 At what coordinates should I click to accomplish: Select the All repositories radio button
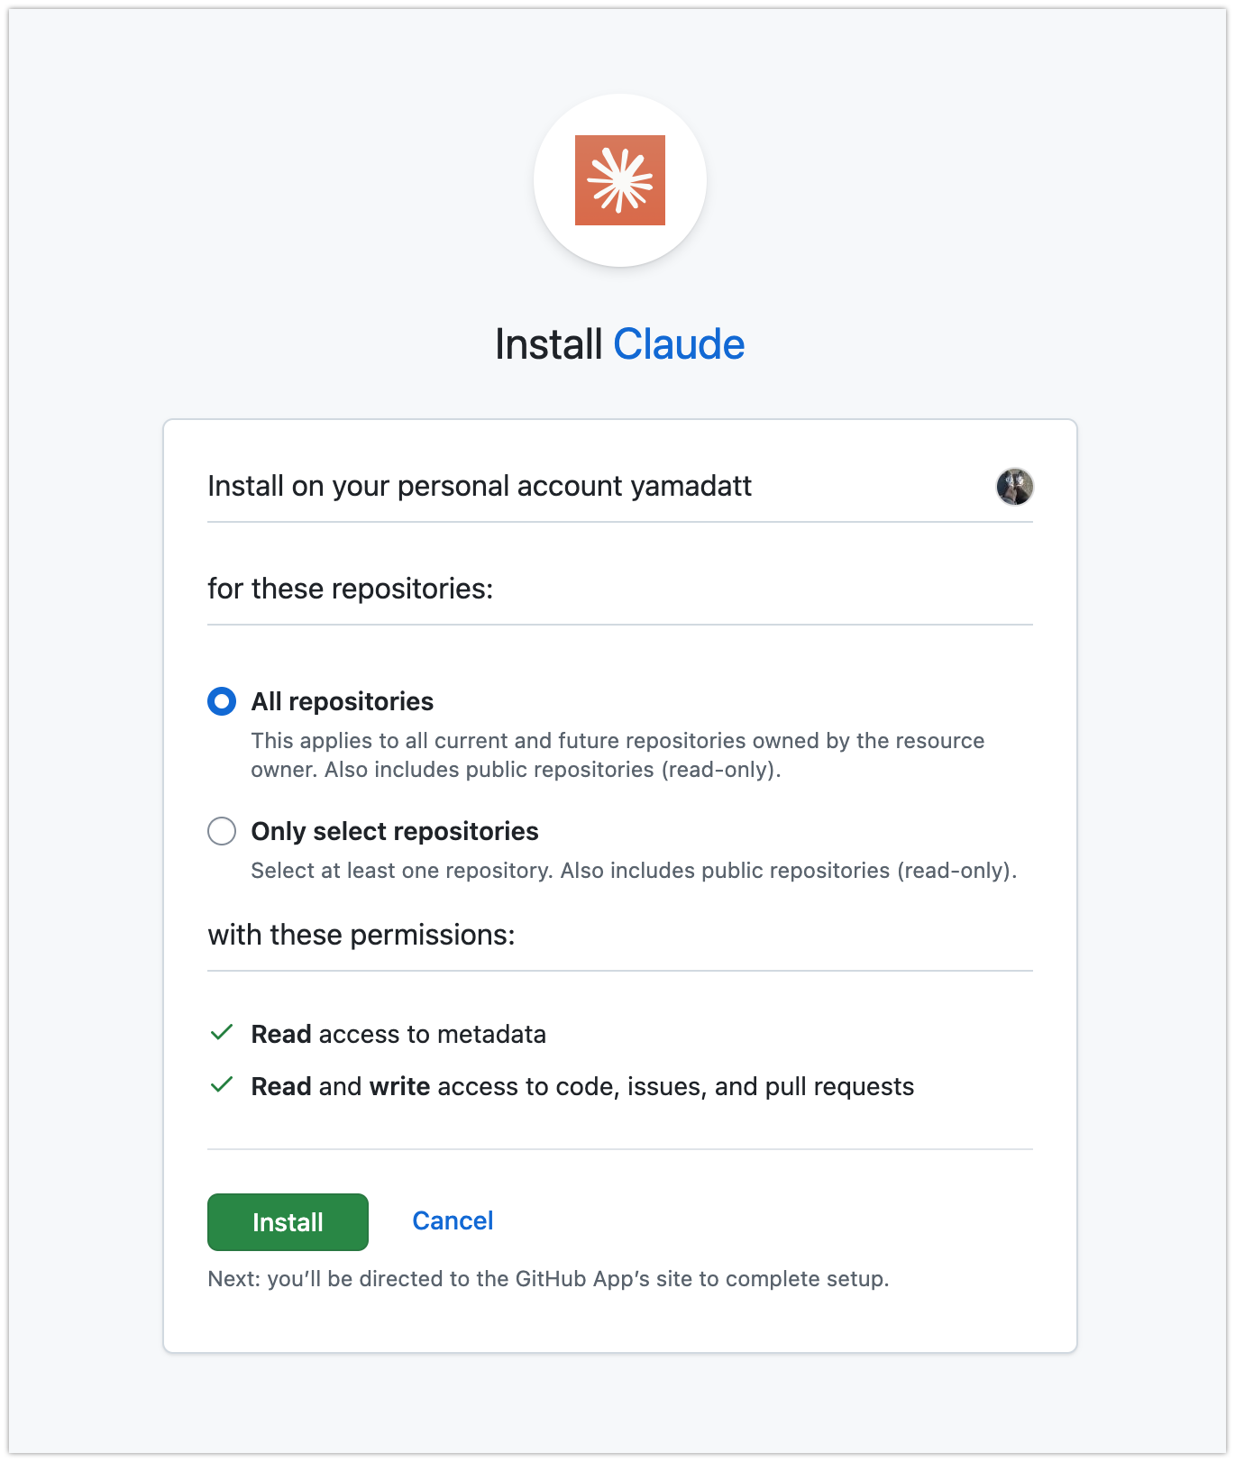tap(222, 701)
